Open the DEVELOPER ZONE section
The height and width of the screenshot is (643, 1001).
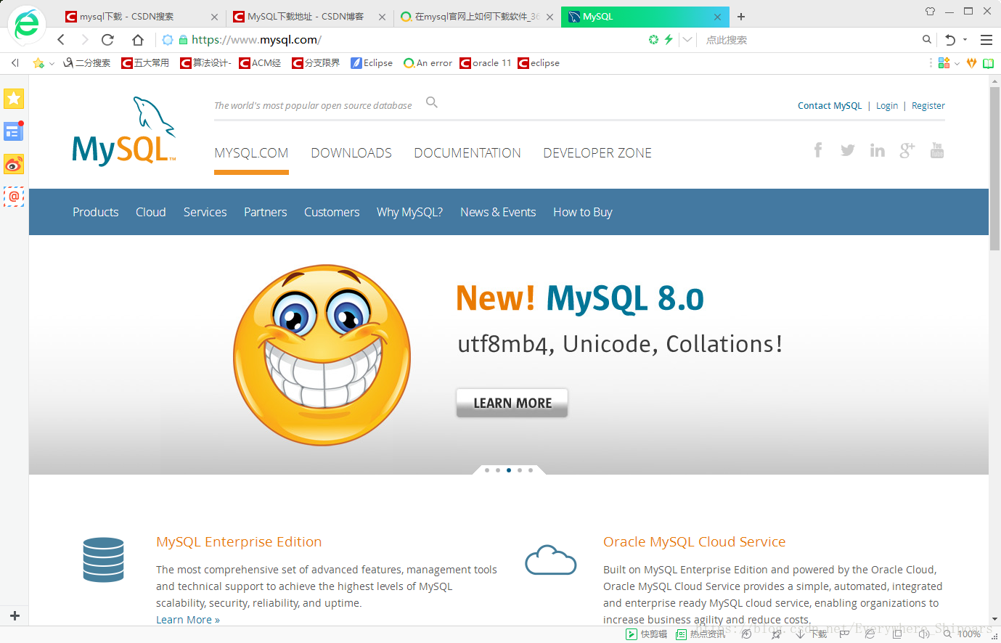point(597,153)
